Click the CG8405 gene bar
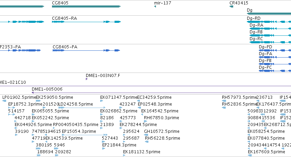The width and height of the screenshot is (291, 157). (86, 6)
